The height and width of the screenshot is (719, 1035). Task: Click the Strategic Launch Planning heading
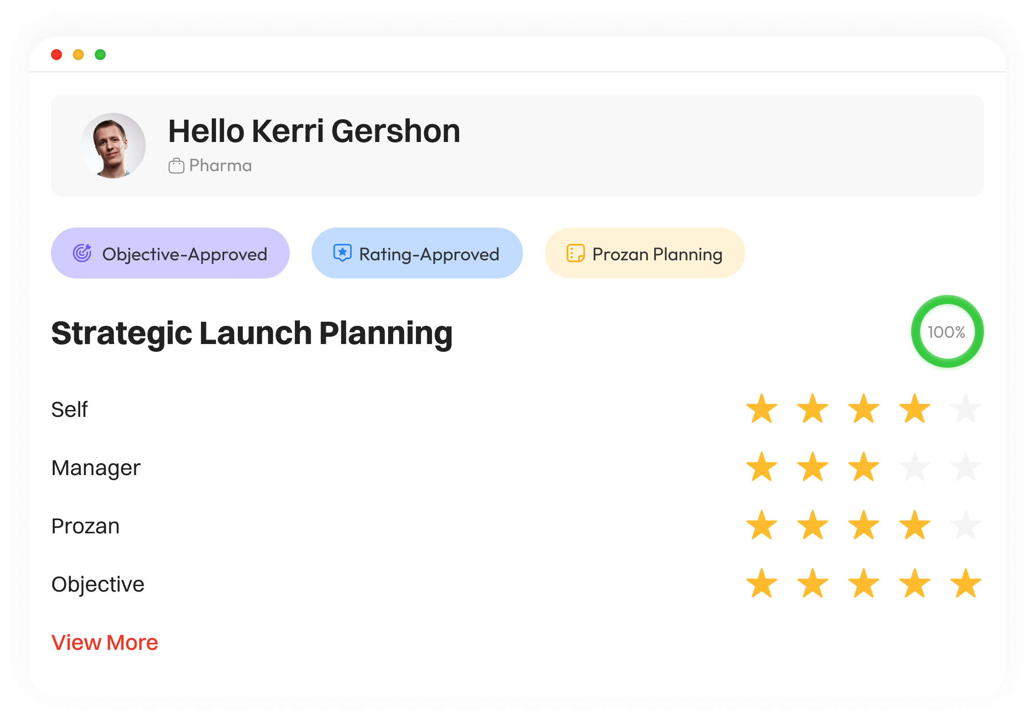click(x=252, y=333)
